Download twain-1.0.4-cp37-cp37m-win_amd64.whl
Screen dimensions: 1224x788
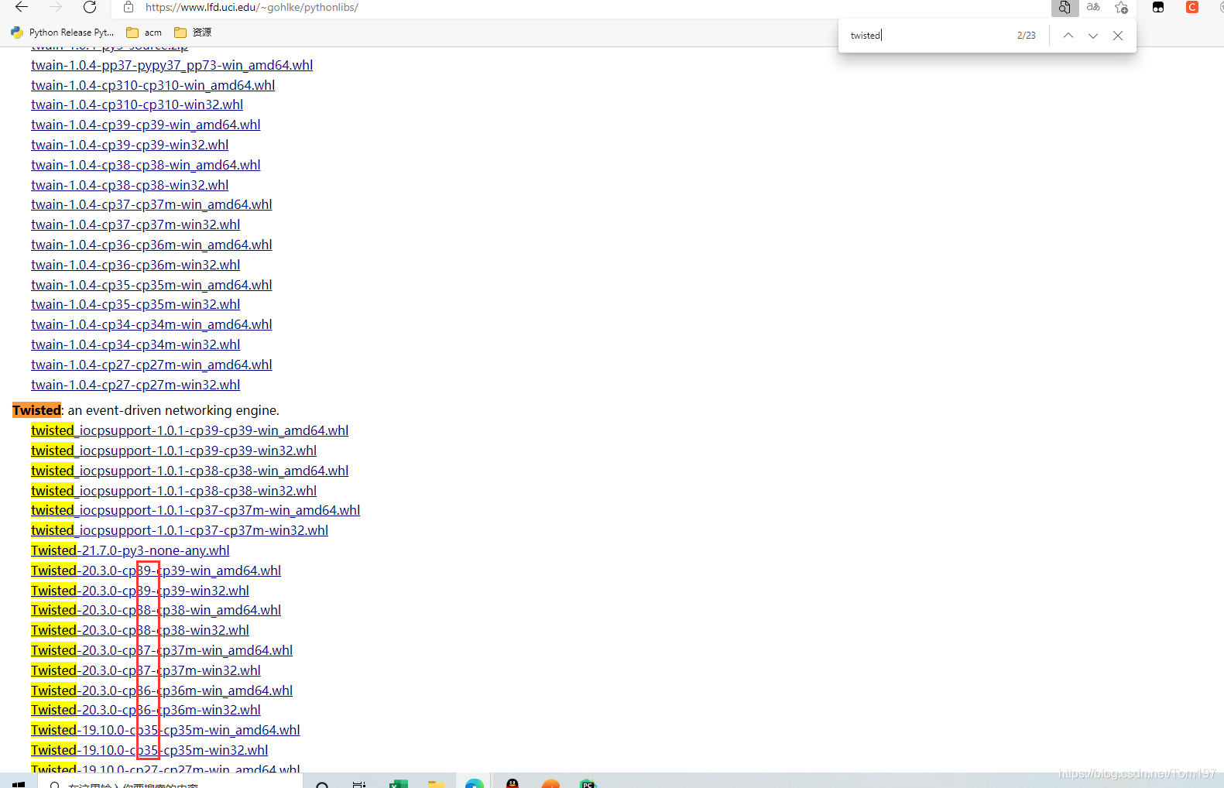click(x=152, y=204)
